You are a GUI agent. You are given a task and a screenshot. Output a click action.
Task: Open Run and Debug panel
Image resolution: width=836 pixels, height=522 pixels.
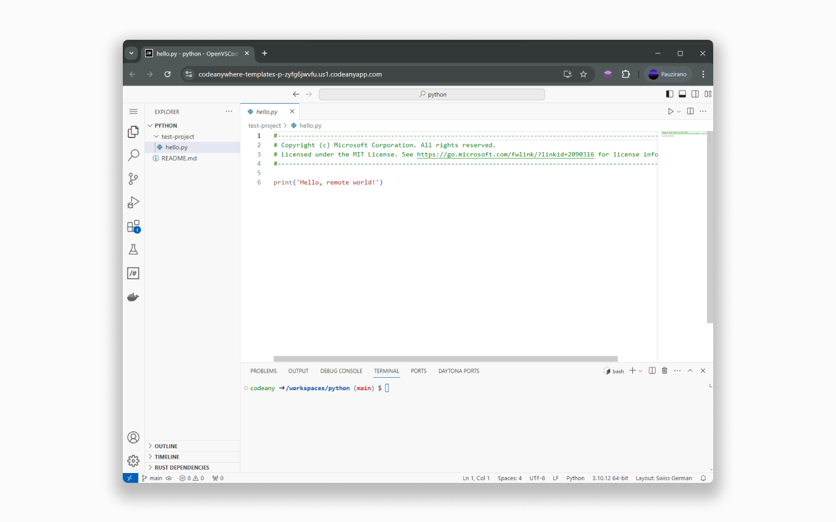click(x=133, y=202)
